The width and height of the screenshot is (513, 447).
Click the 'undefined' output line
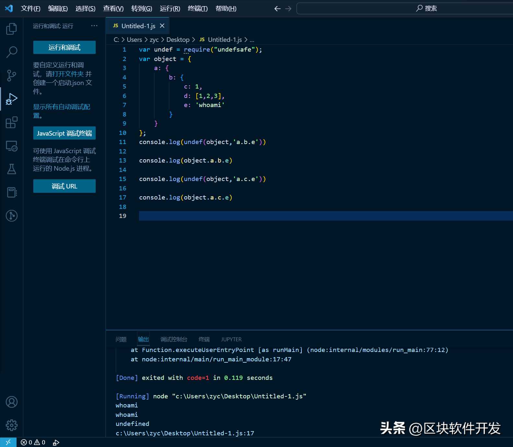133,424
